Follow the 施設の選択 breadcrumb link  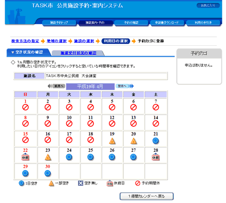84,41
